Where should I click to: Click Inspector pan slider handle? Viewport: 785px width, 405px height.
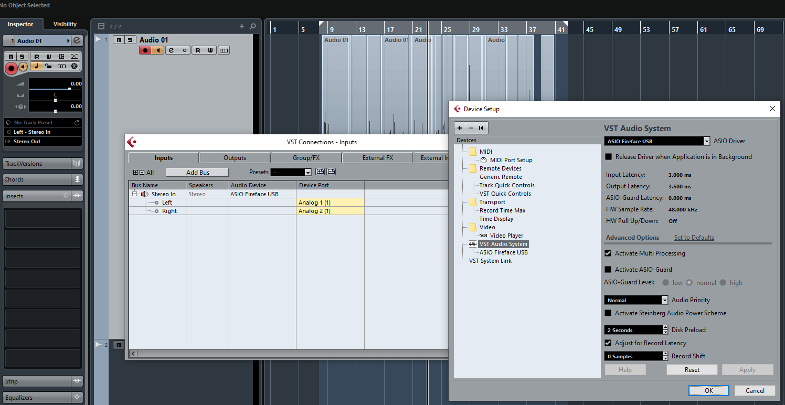55,100
